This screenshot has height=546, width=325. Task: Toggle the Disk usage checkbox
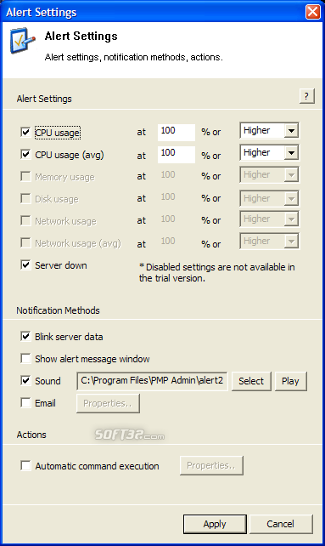(x=25, y=198)
